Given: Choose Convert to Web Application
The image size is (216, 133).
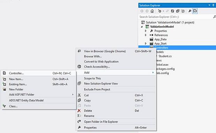Looking at the screenshot, I should [116, 61].
